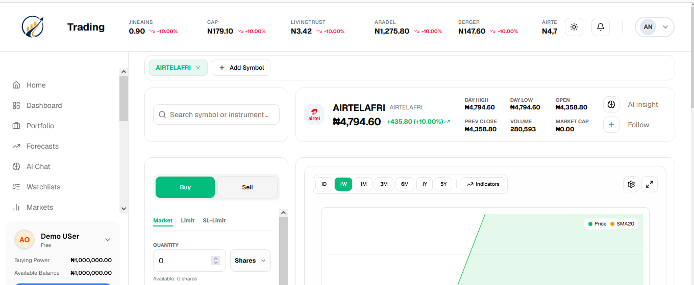Click the Follow plus icon button
Viewport: 694px width, 285px height.
611,125
